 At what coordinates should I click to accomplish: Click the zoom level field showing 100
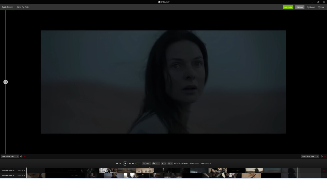148,163
